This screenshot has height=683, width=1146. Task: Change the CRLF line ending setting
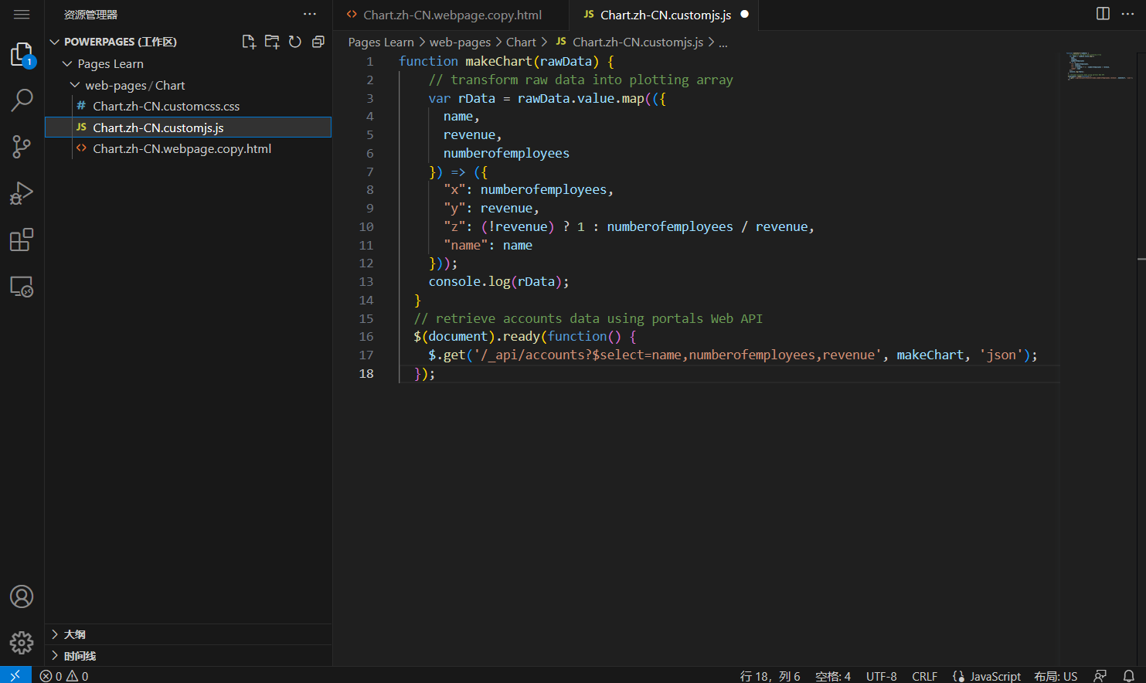(924, 676)
